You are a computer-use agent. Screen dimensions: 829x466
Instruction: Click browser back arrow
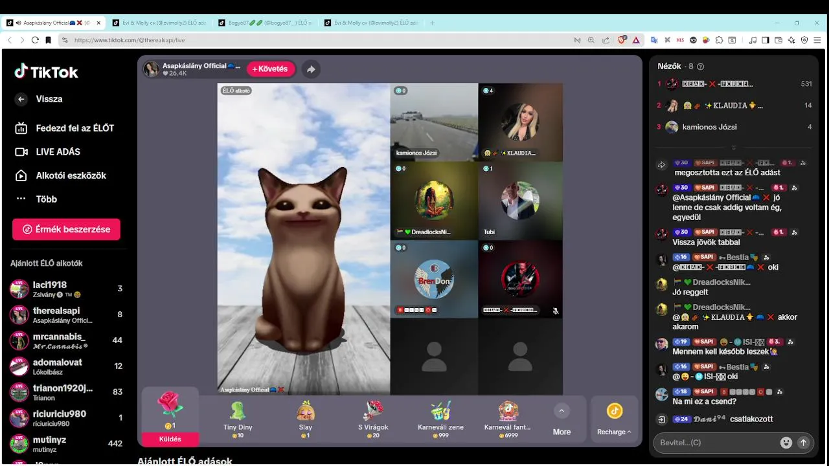pos(9,40)
